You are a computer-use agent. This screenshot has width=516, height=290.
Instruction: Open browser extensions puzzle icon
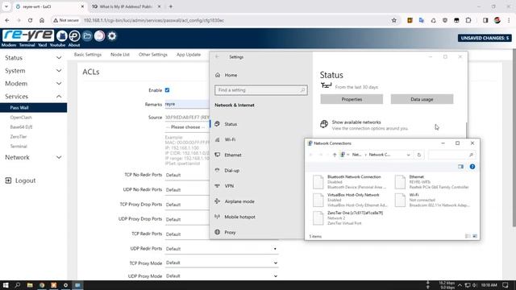tap(468, 20)
